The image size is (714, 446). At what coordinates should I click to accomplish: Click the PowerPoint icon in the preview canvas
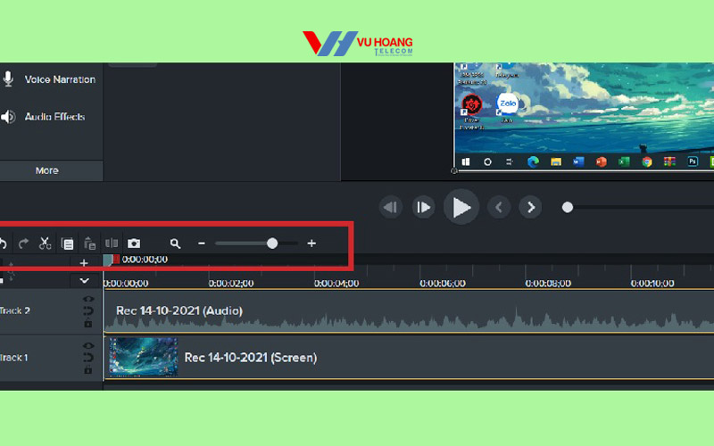click(x=601, y=162)
